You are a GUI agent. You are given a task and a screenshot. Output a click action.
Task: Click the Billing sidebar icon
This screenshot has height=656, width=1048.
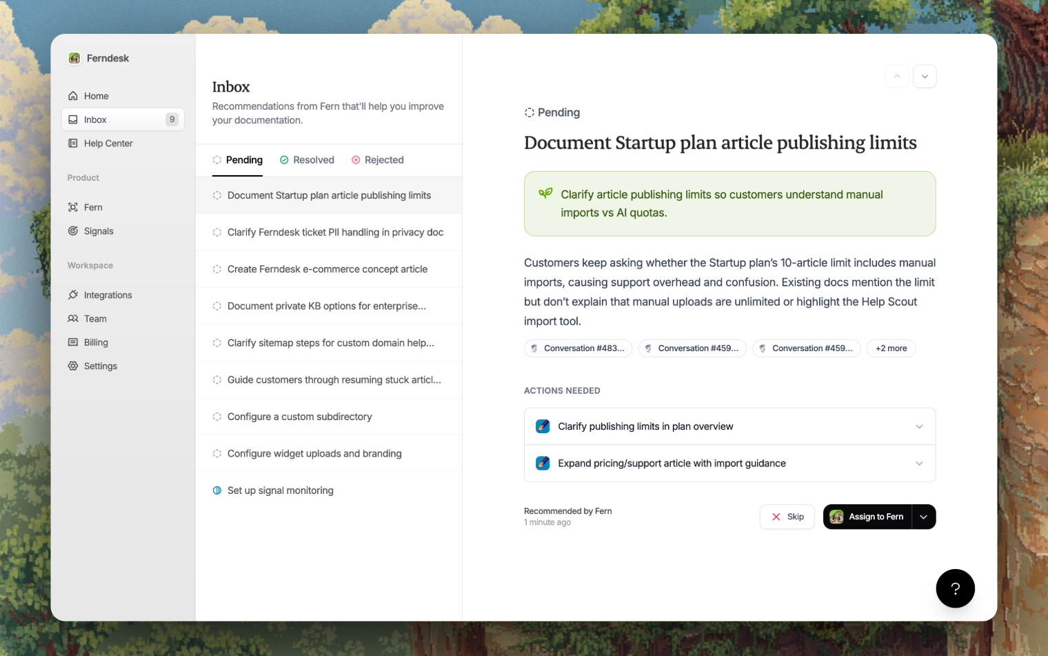[73, 343]
